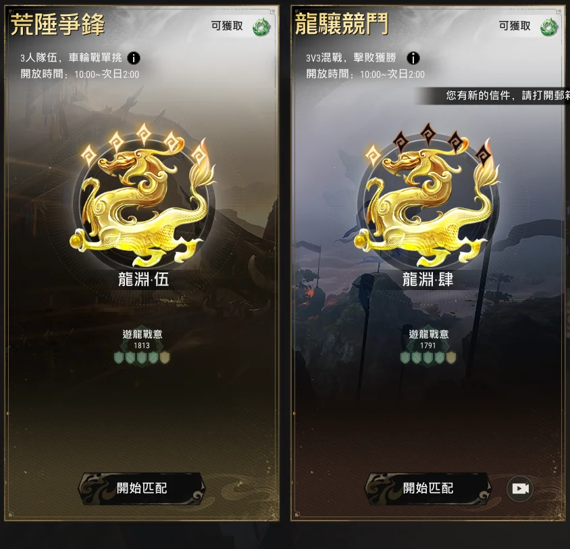Select the 龍驤競鬥 mode title
The height and width of the screenshot is (549, 570).
[342, 24]
